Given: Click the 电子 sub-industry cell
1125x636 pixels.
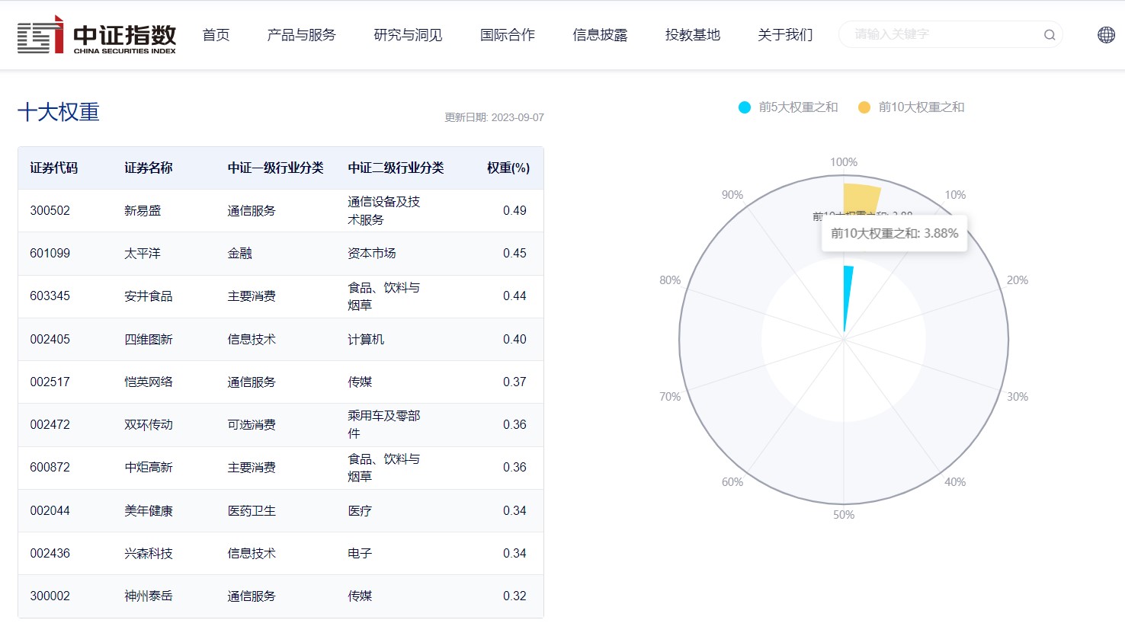Looking at the screenshot, I should click(360, 553).
